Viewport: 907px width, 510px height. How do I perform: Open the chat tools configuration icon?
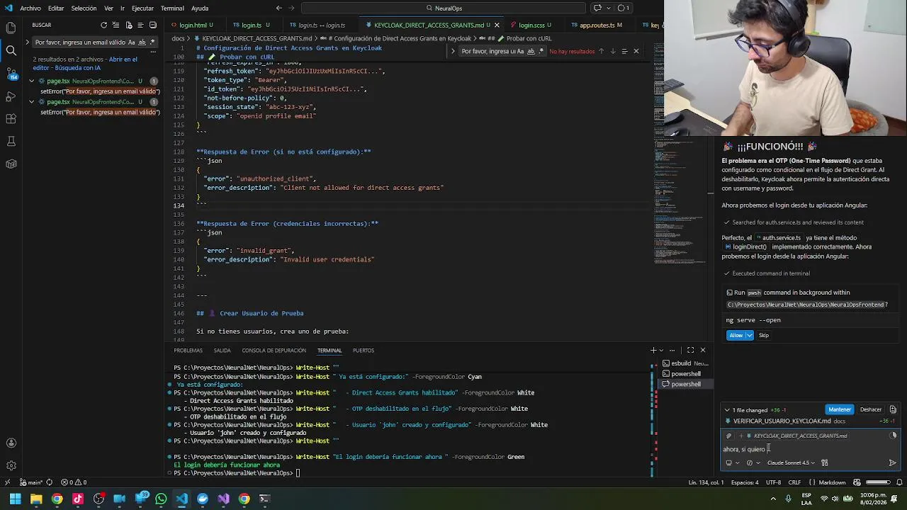[825, 463]
